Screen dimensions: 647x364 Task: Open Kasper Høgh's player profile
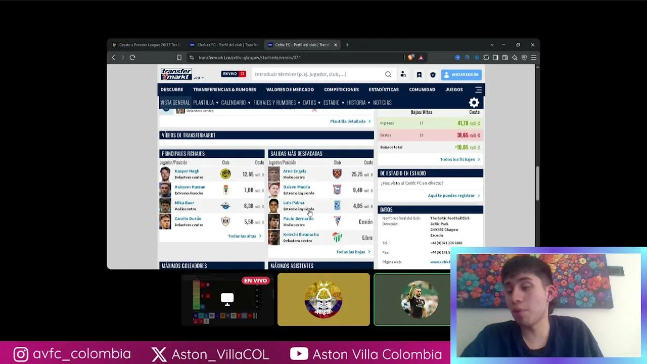click(x=187, y=171)
